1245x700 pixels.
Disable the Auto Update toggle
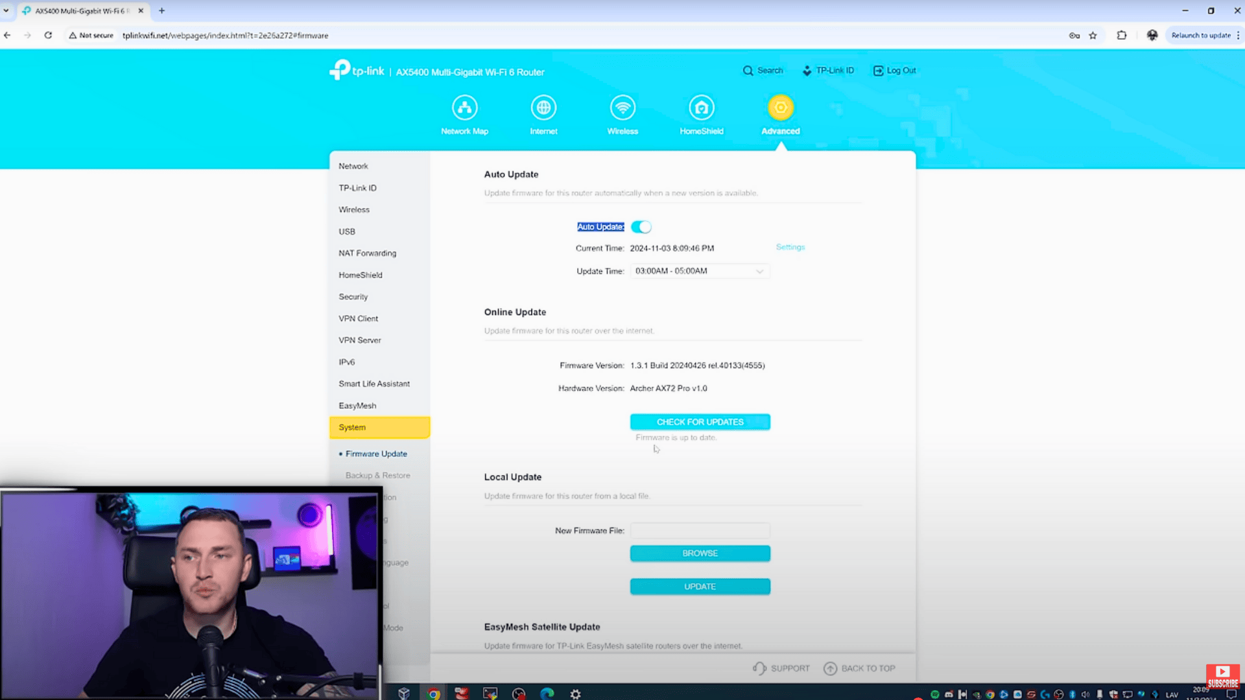(641, 227)
